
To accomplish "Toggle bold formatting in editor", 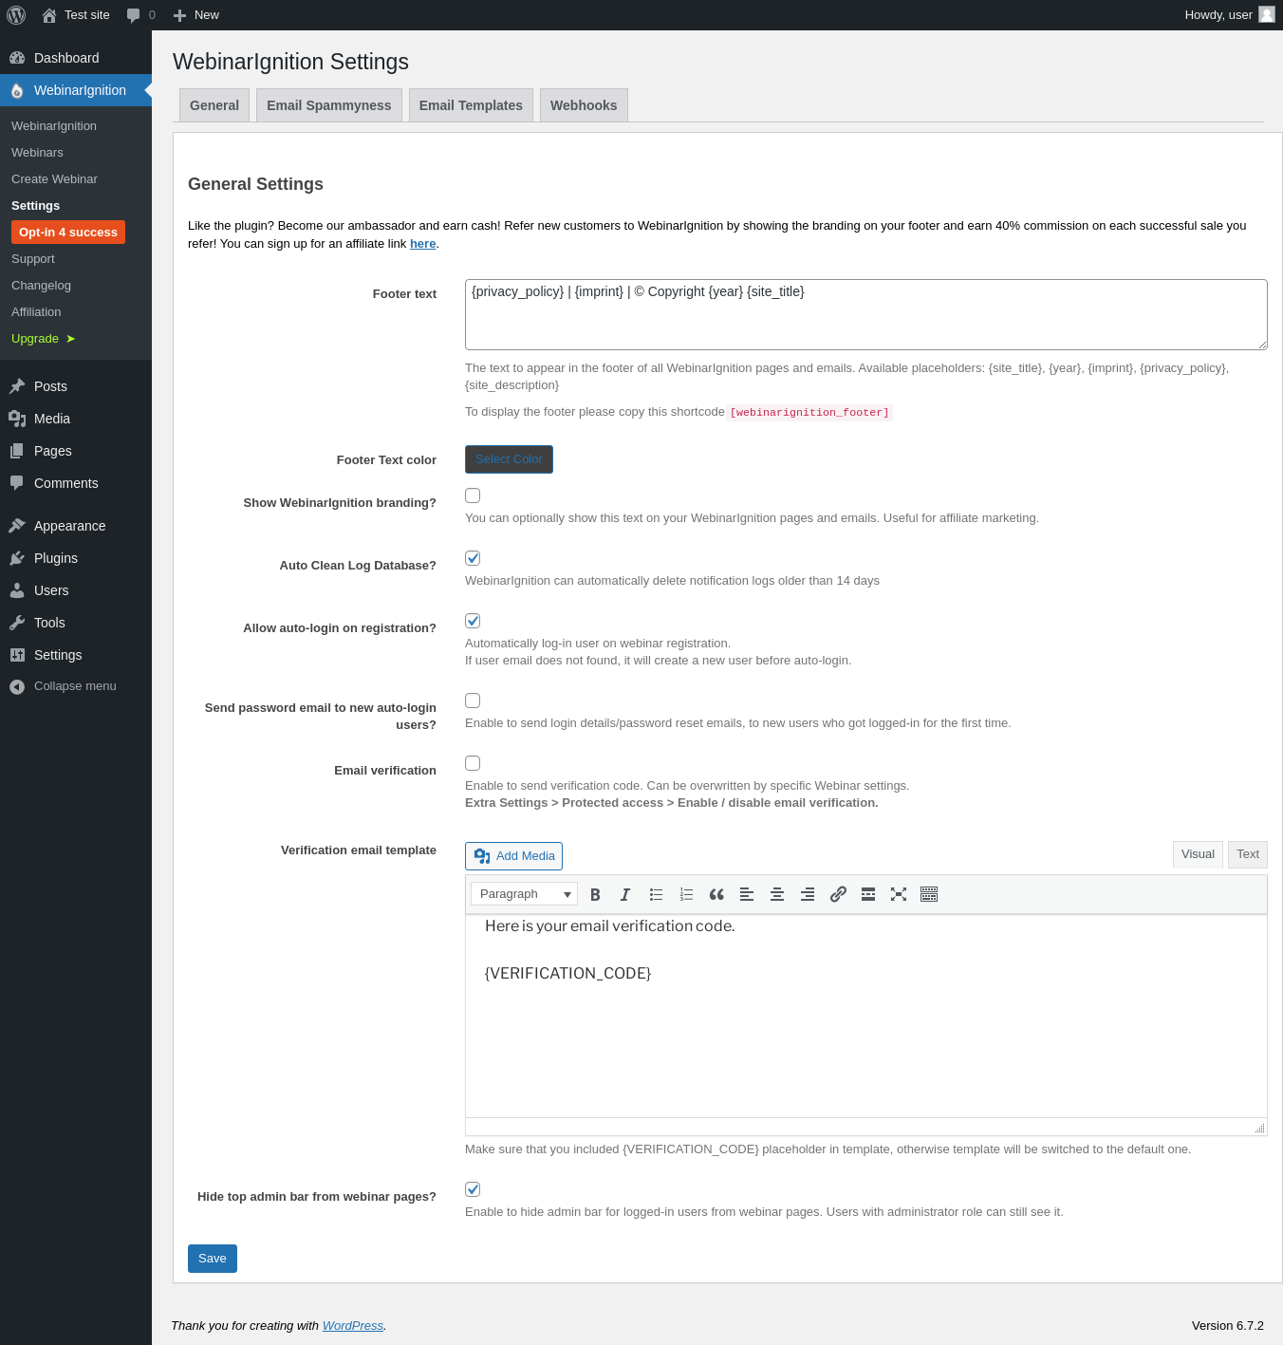I will point(595,894).
